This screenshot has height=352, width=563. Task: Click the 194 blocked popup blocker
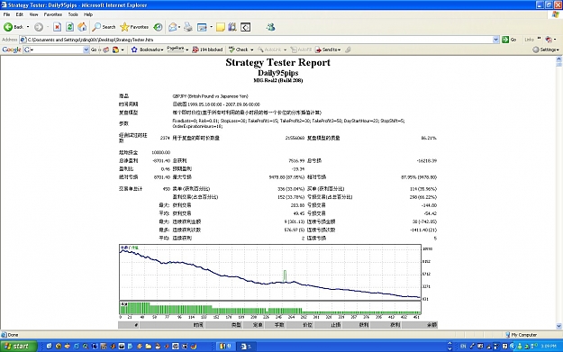[207, 50]
